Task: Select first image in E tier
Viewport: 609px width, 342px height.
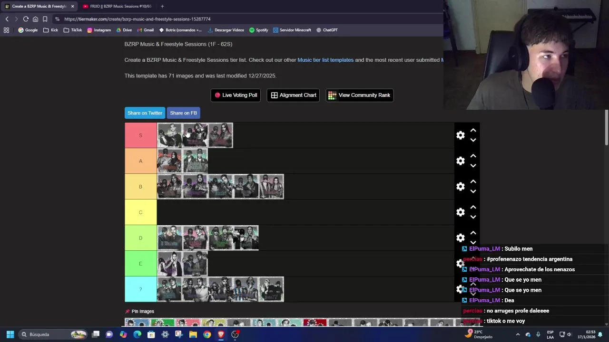Action: coord(169,264)
